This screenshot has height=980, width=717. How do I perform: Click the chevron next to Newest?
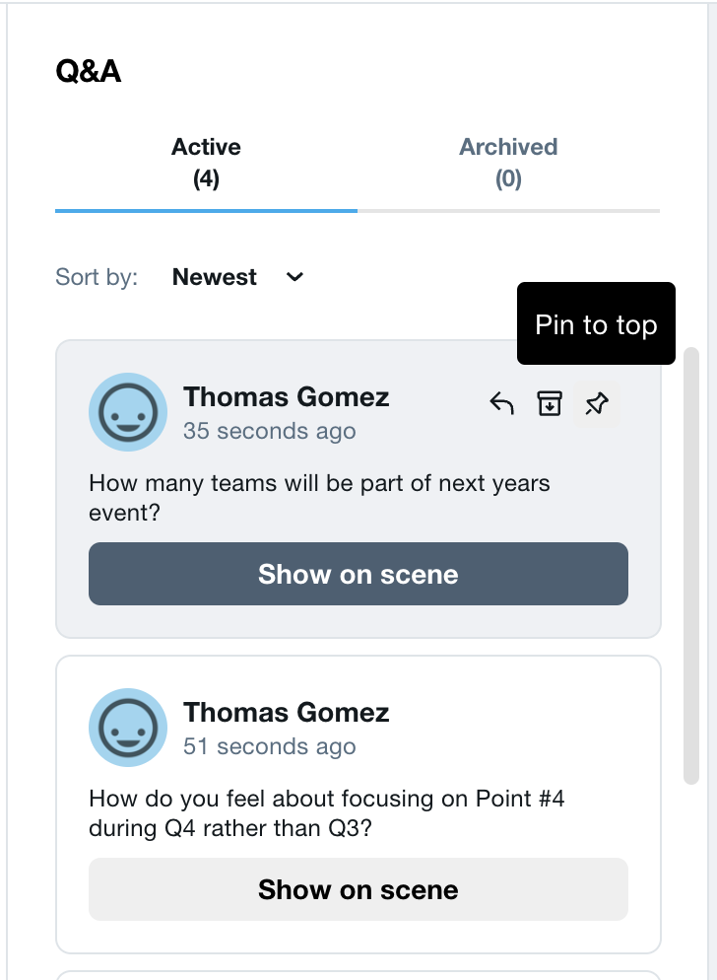point(294,277)
